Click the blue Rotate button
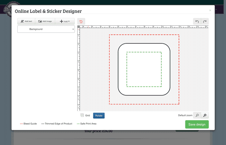The width and height of the screenshot is (226, 145). point(99,116)
